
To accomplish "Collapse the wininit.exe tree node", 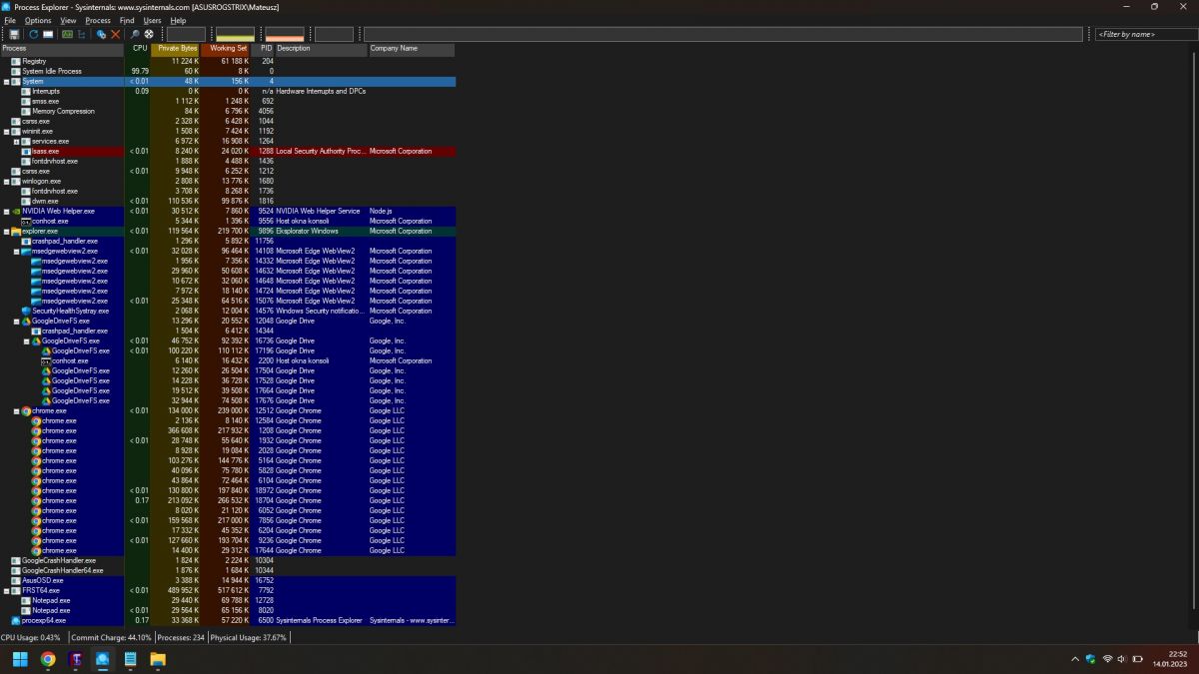I will [6, 131].
